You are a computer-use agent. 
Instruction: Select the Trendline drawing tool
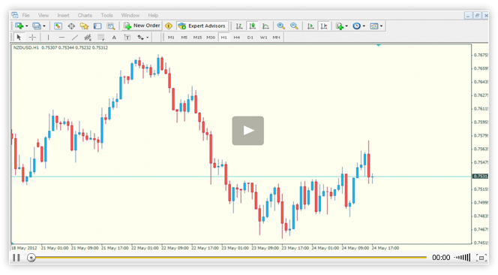tap(75, 38)
